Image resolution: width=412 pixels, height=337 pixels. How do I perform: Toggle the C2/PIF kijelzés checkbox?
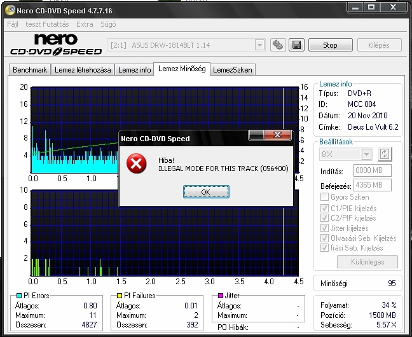[324, 218]
